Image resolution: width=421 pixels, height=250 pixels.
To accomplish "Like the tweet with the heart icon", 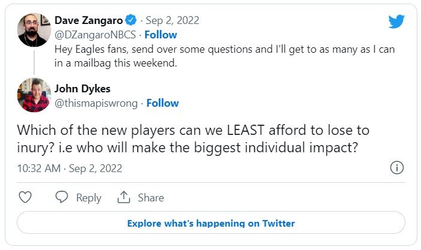I will pyautogui.click(x=25, y=197).
